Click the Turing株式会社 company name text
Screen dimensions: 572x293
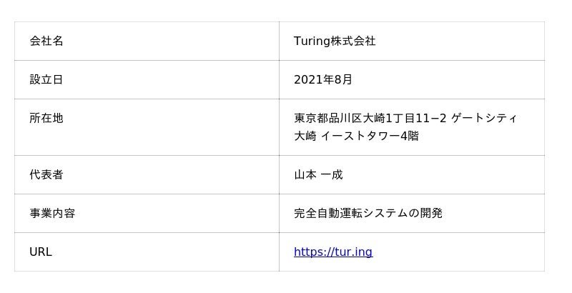click(335, 41)
